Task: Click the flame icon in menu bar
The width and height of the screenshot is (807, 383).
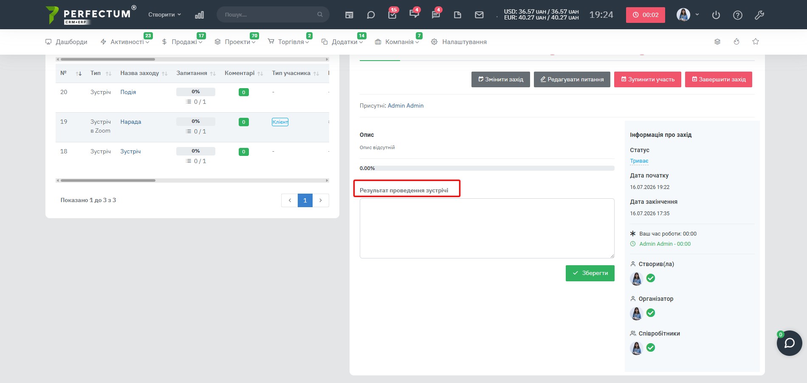Action: click(x=736, y=42)
